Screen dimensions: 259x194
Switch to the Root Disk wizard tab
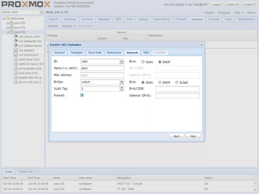tap(95, 53)
